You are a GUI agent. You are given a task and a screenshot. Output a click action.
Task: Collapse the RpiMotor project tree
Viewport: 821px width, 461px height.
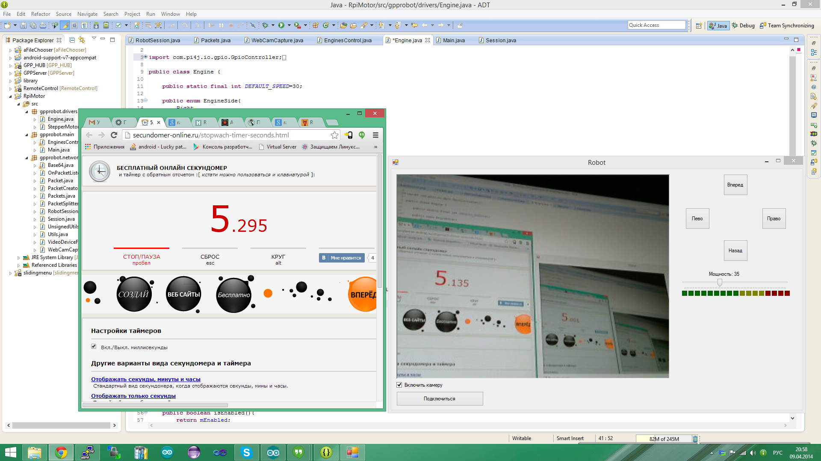click(11, 96)
